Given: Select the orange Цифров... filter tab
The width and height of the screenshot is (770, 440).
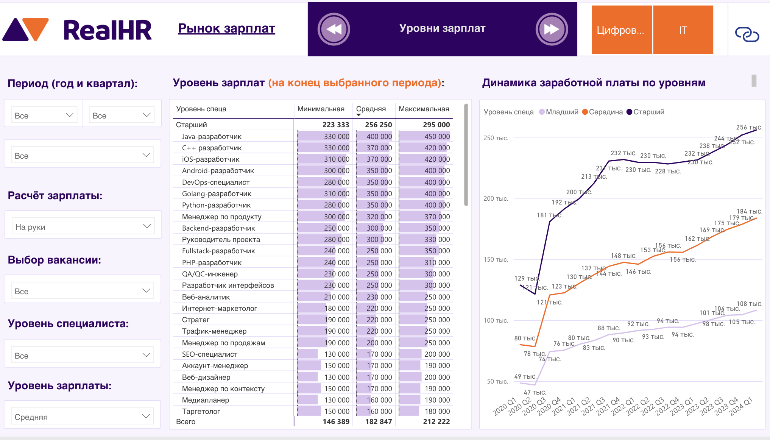Looking at the screenshot, I should [x=621, y=30].
